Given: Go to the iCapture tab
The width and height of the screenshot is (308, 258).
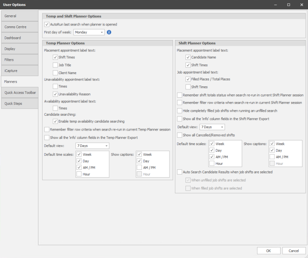Looking at the screenshot, I should pyautogui.click(x=20, y=71).
